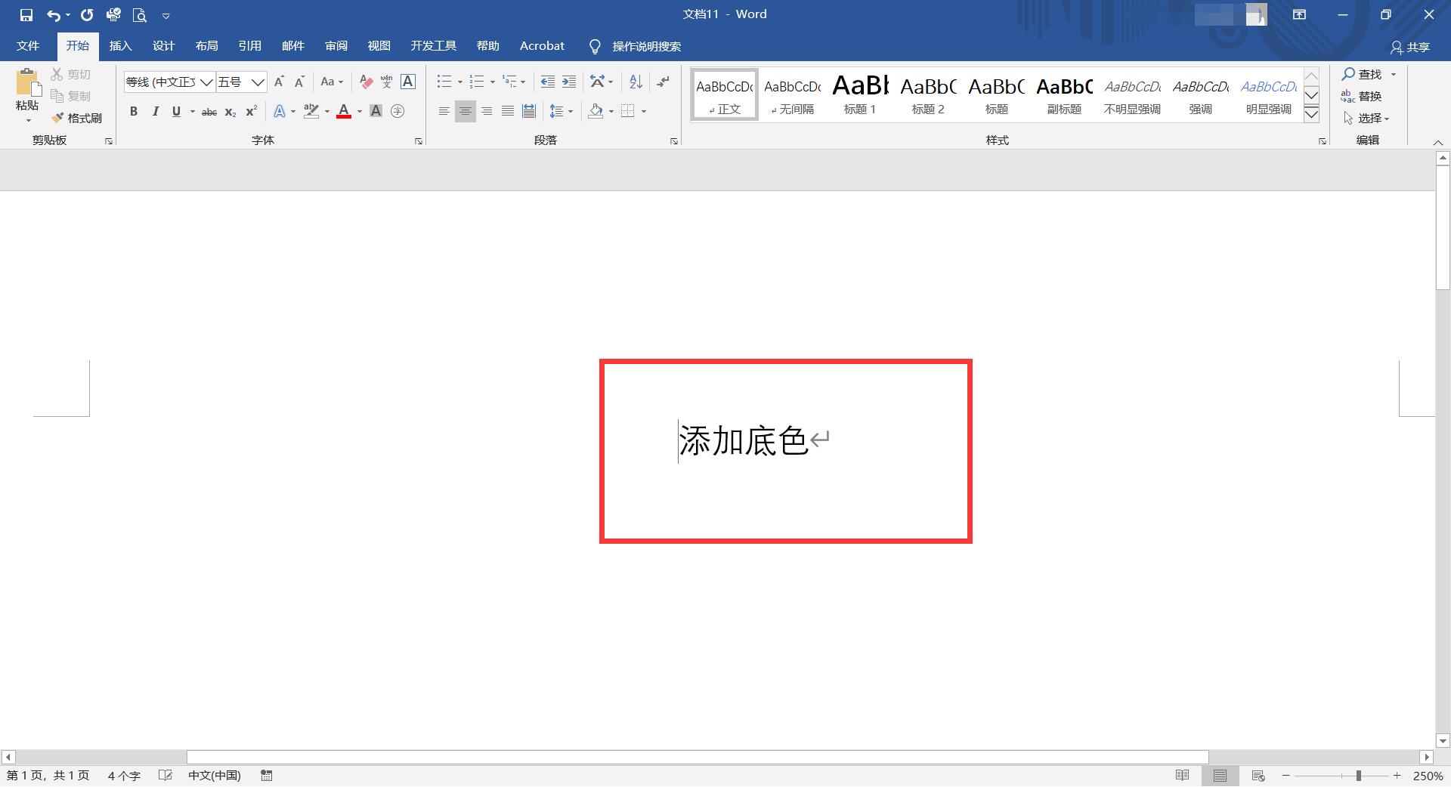Image resolution: width=1451 pixels, height=787 pixels.
Task: Open line spacing dropdown
Action: tap(561, 112)
